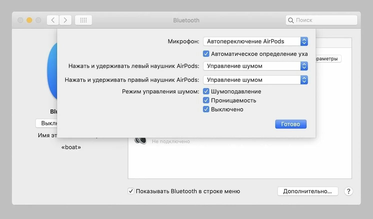Toggle the Шумоподавление checkbox
Screen dimensions: 373x219
coord(206,91)
